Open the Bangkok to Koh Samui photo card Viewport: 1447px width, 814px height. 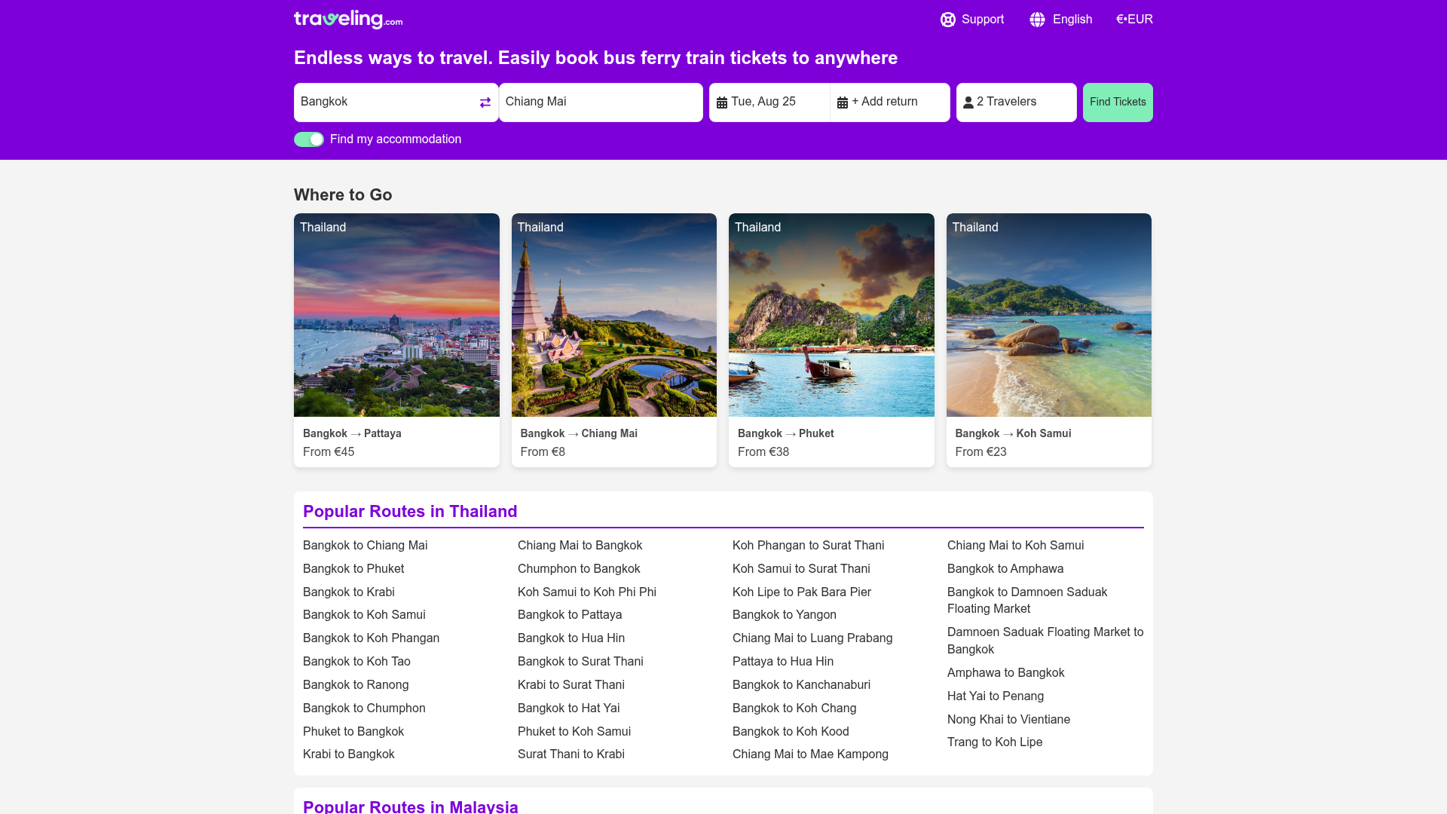pos(1049,340)
